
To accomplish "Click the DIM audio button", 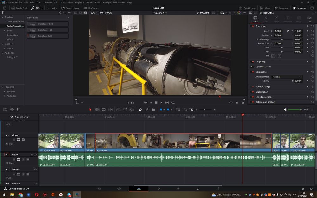I will (x=306, y=109).
